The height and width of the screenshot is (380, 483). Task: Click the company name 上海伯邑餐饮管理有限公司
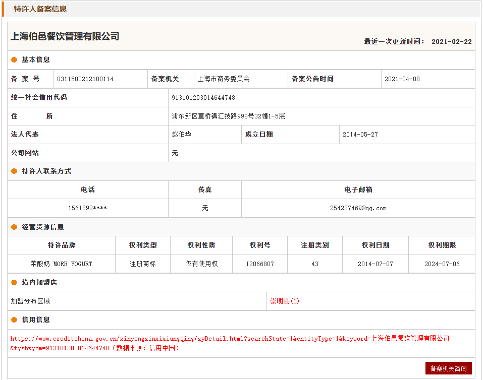[65, 36]
